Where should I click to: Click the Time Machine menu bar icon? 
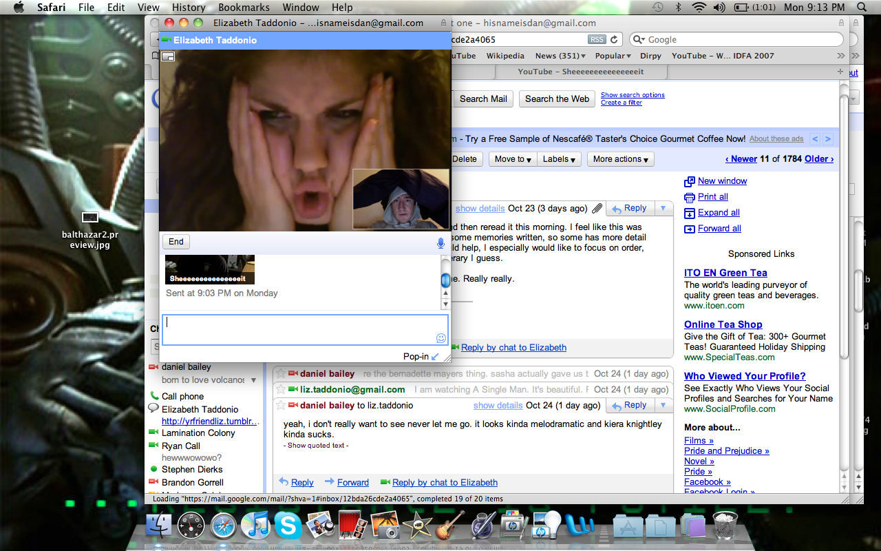pyautogui.click(x=658, y=8)
